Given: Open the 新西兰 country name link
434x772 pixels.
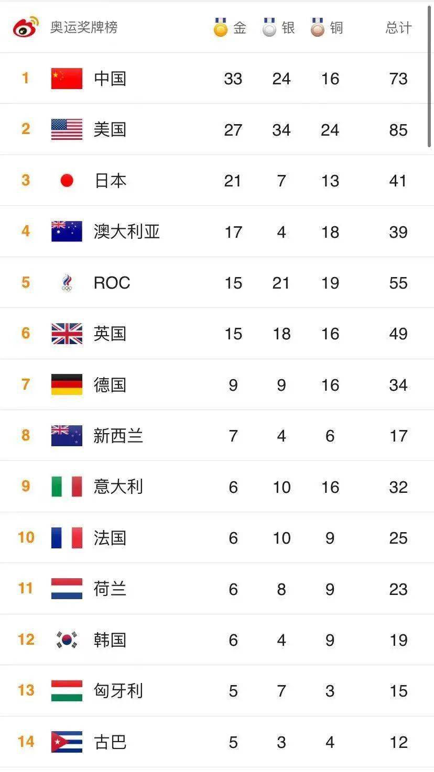Looking at the screenshot, I should [118, 436].
